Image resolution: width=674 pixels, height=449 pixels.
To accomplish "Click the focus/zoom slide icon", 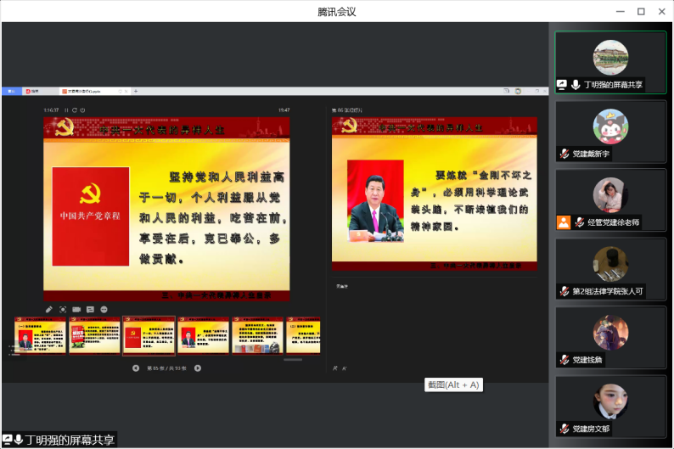I will [63, 309].
